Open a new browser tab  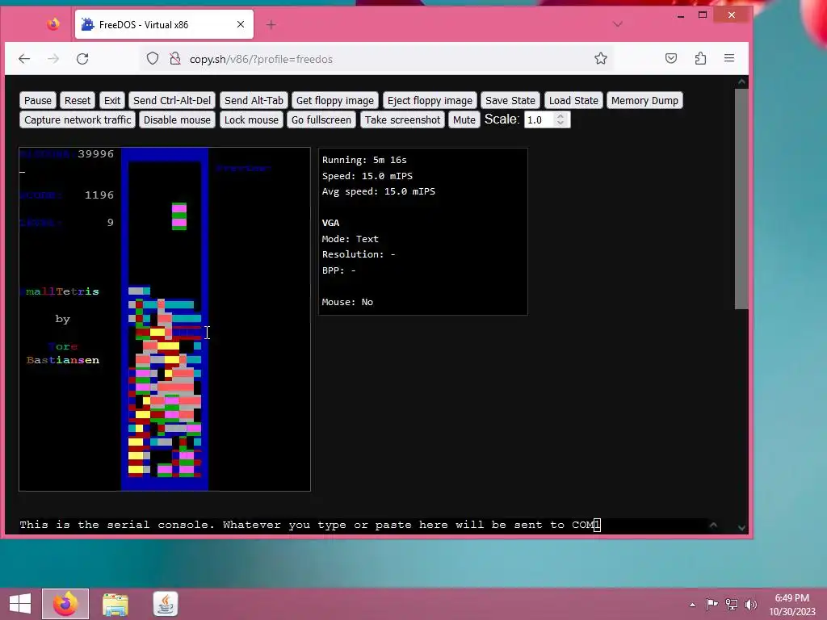(271, 25)
